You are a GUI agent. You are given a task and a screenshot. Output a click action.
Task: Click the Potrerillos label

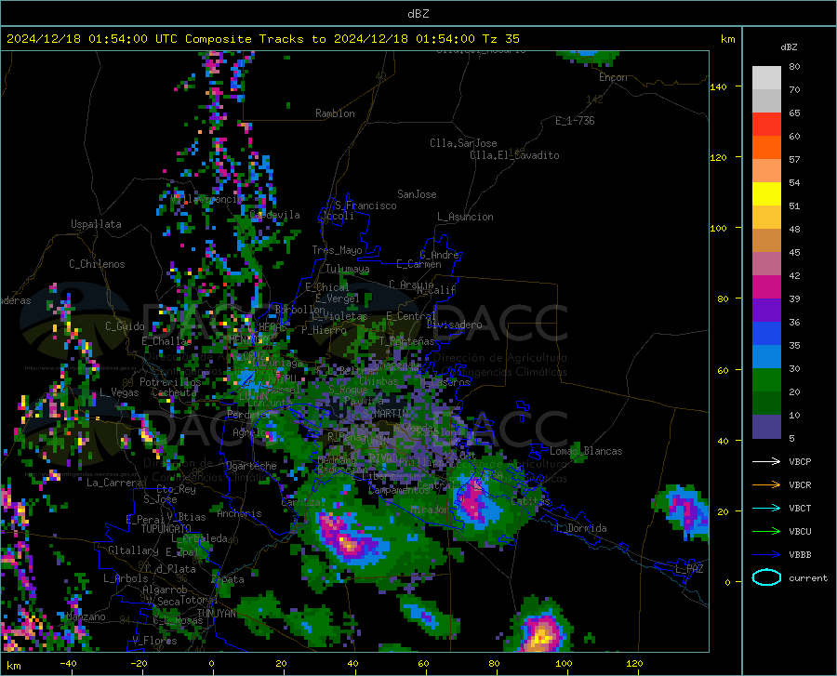pyautogui.click(x=170, y=382)
